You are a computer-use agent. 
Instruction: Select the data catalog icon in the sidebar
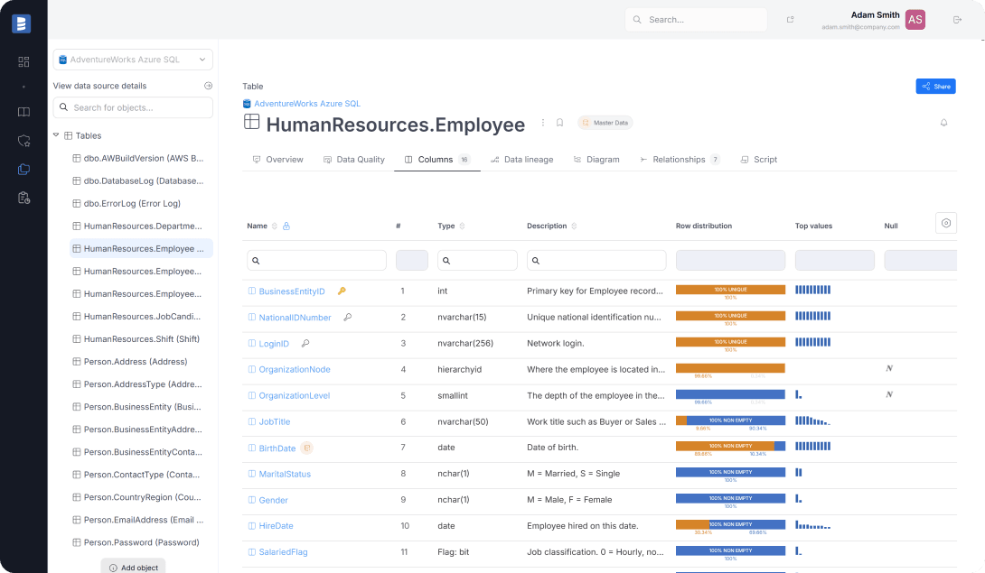23,168
